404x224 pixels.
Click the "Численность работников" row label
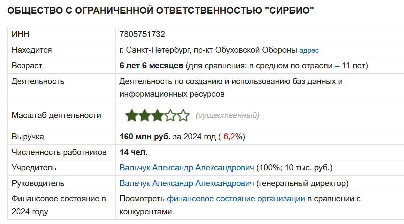[x=59, y=152]
